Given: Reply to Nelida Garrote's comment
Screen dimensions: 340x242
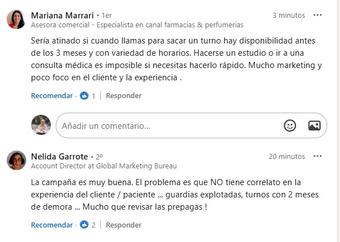Looking at the screenshot, I should pos(124,225).
